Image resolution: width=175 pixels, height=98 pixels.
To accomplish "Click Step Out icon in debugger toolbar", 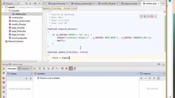I will pos(52,69).
